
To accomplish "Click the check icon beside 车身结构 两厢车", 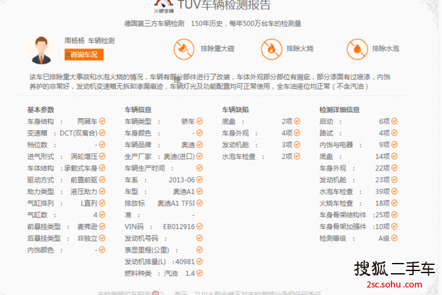I will (102, 121).
